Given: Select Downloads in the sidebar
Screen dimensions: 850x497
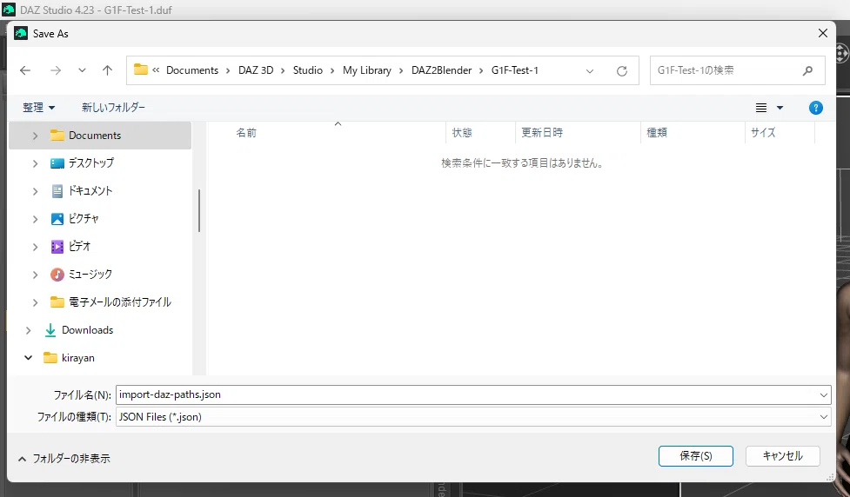Looking at the screenshot, I should click(87, 329).
